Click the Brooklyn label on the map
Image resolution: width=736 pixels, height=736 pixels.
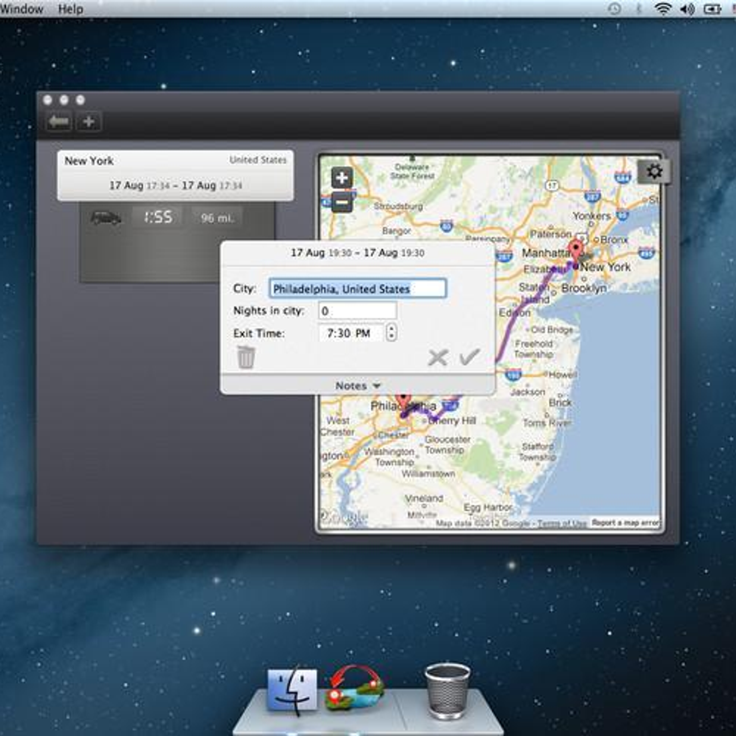pos(584,288)
